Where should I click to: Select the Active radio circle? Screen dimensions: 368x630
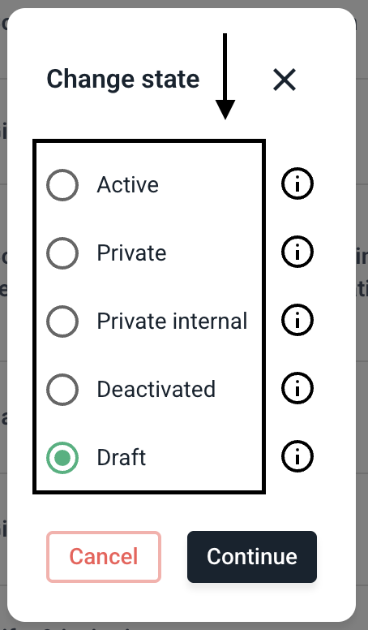coord(62,185)
